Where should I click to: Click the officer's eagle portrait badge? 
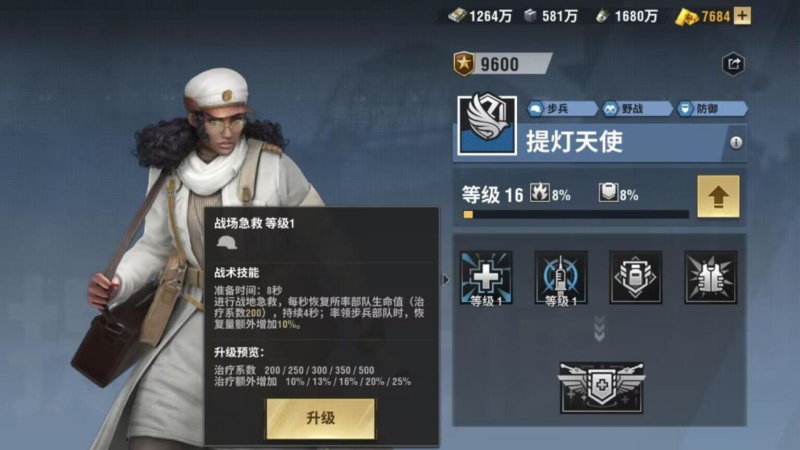(487, 124)
